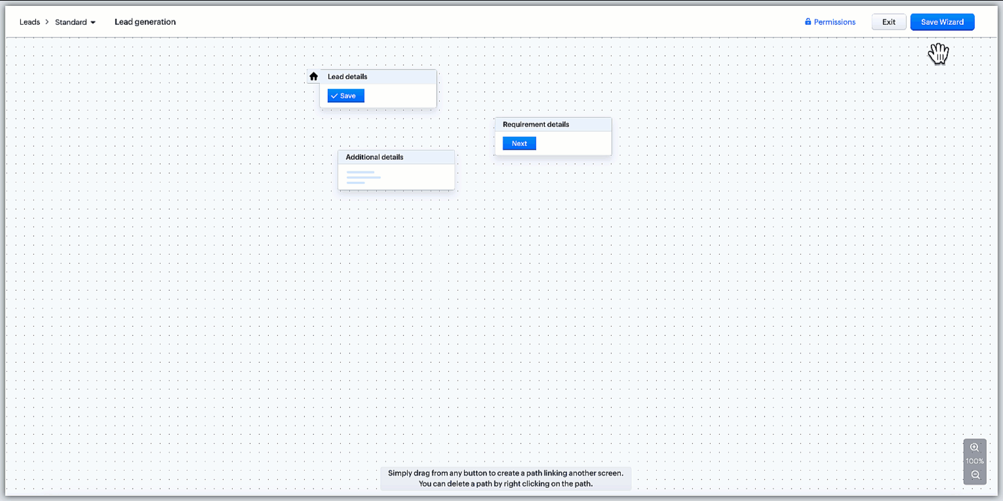1003x501 pixels.
Task: Click the home icon beside Lead details
Action: point(313,77)
